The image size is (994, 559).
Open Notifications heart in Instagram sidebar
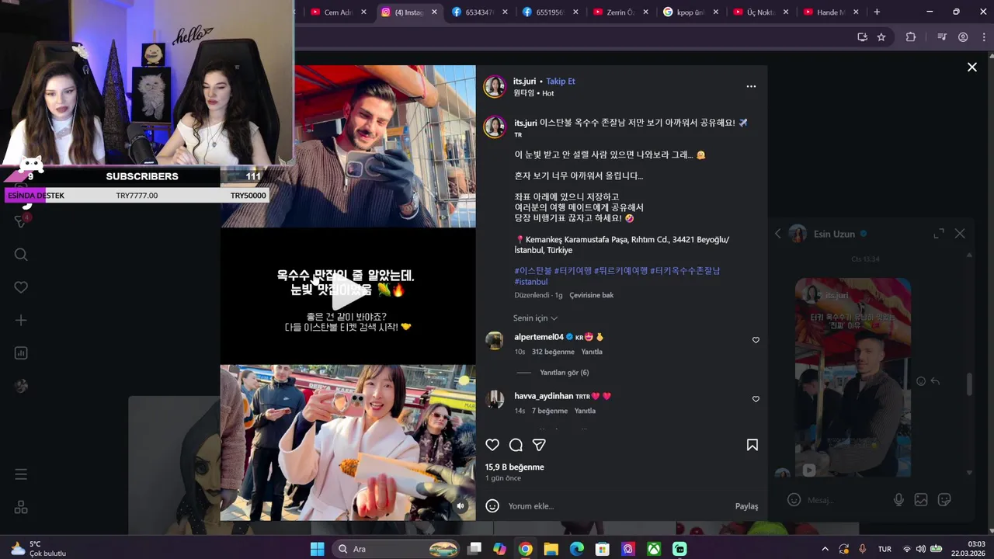[21, 287]
